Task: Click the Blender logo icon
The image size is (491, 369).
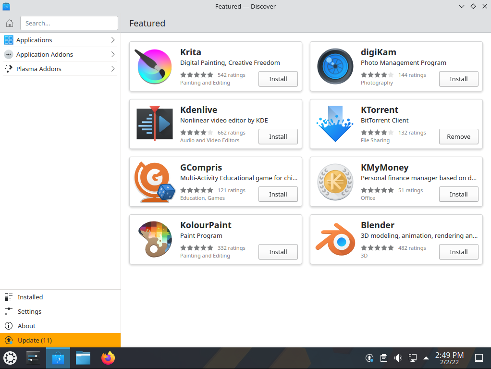Action: pyautogui.click(x=335, y=239)
